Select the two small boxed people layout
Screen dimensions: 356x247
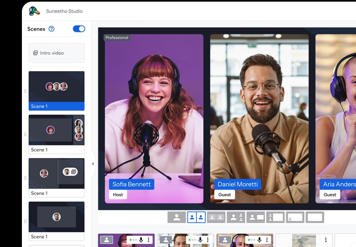[x=216, y=217]
